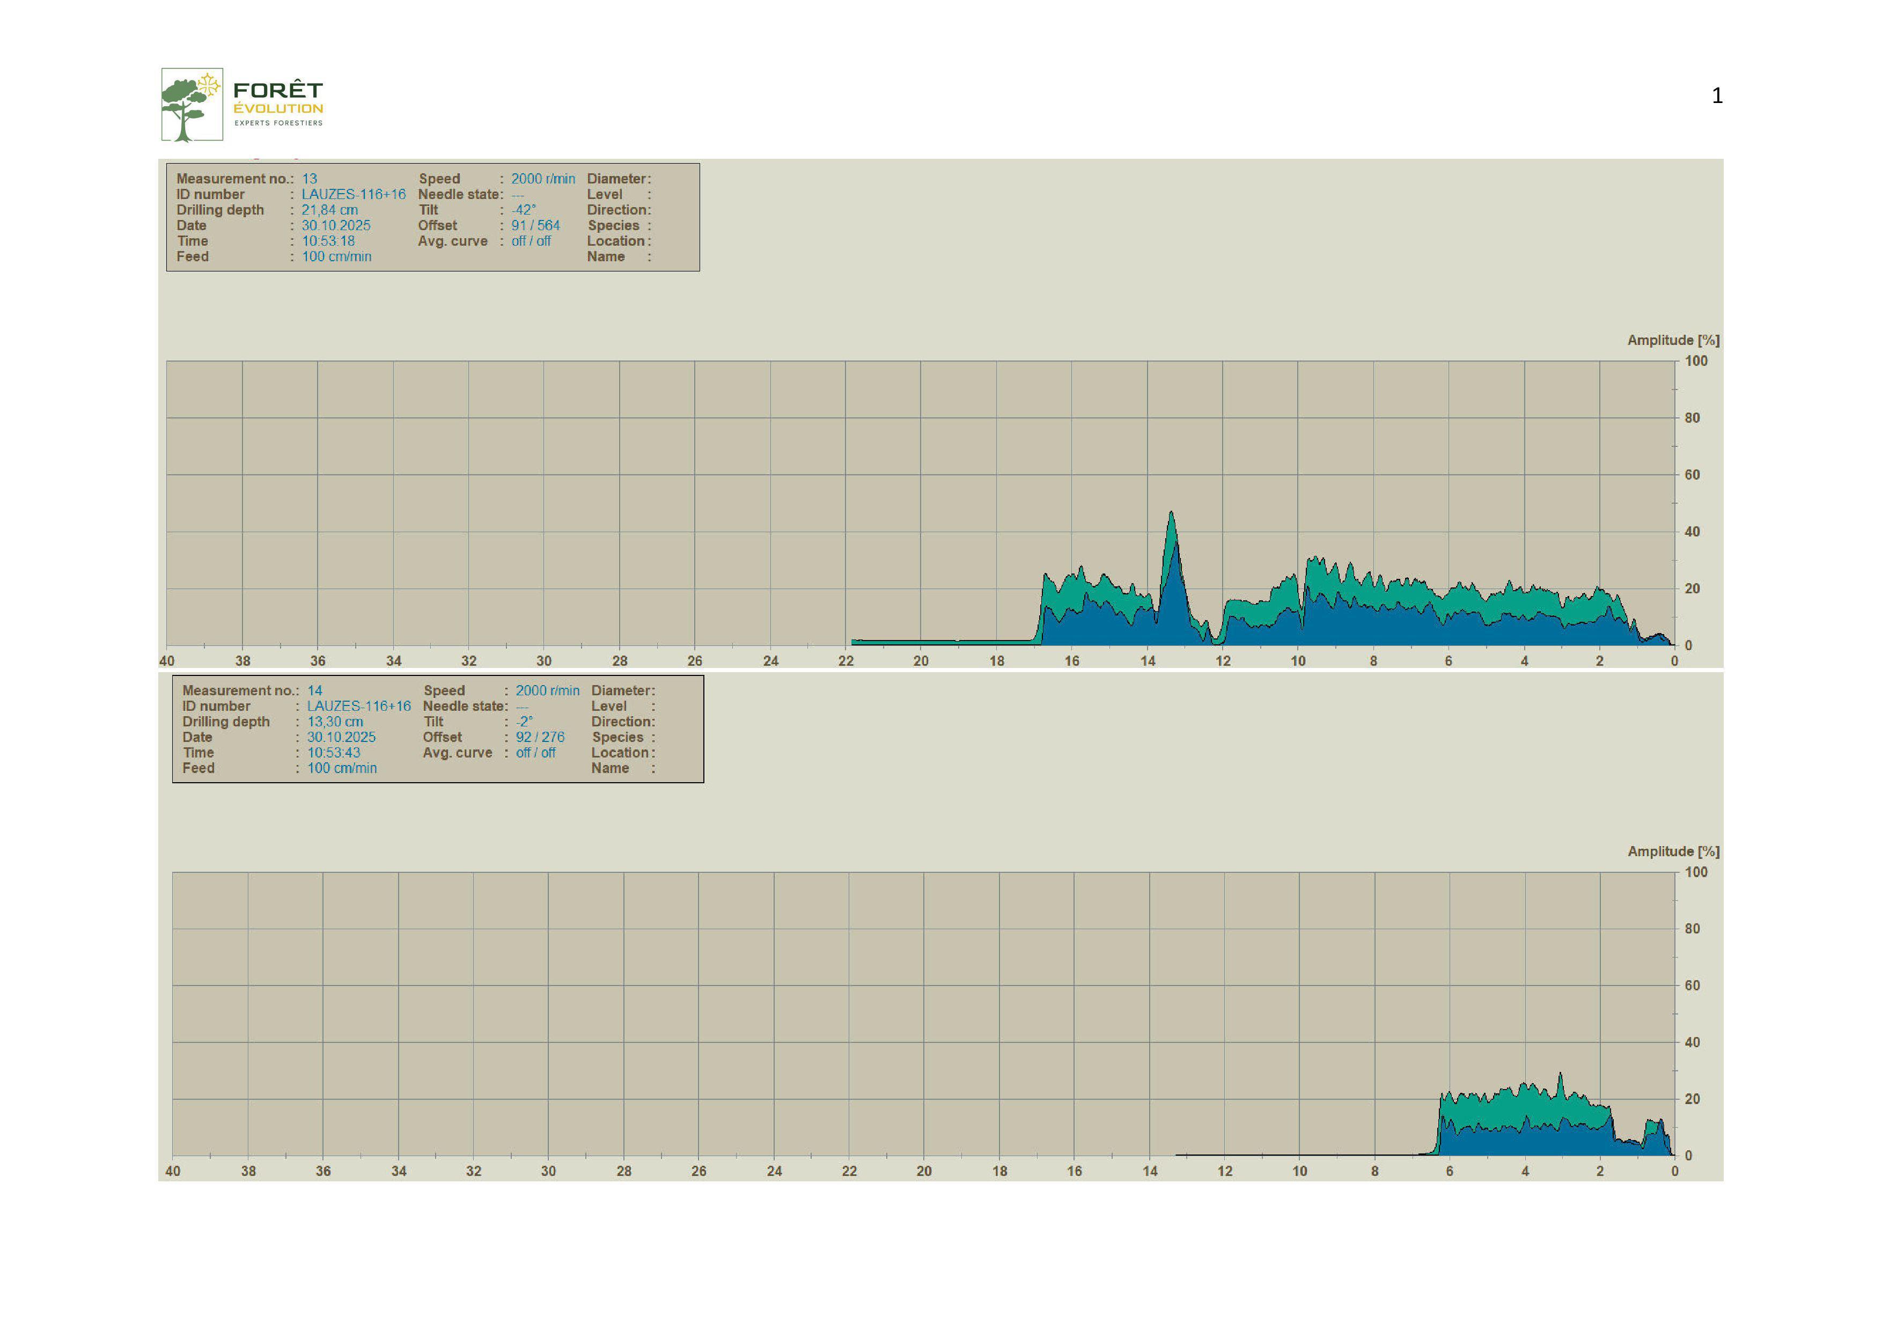Image resolution: width=1882 pixels, height=1331 pixels.
Task: Click ID number LAUZES-116+16 in measurement 13
Action: [x=354, y=194]
